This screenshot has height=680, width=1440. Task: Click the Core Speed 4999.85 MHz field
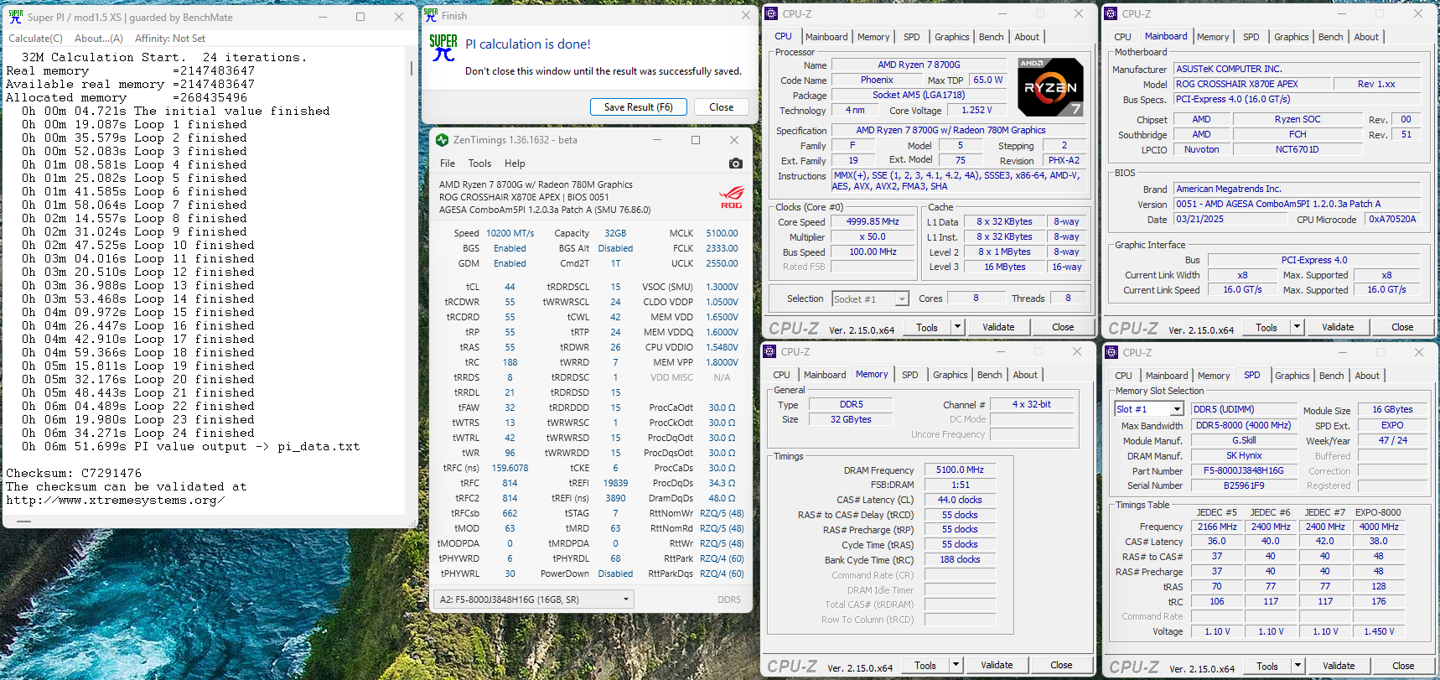[873, 222]
